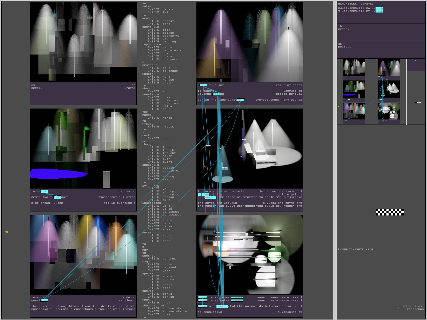Click the highlighted 'aces' in 'faces in a row'
The height and width of the screenshot is (320, 427).
pos(203,85)
